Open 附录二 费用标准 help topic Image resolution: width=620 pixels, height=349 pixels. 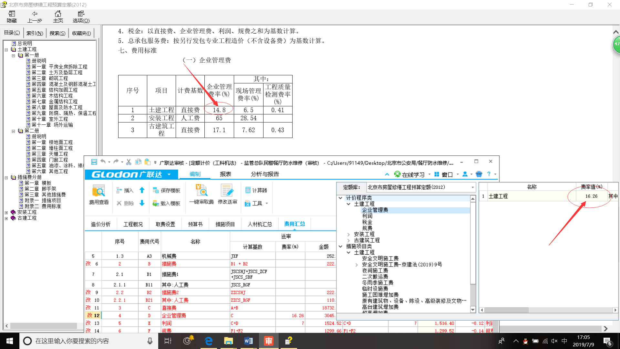coord(43,206)
